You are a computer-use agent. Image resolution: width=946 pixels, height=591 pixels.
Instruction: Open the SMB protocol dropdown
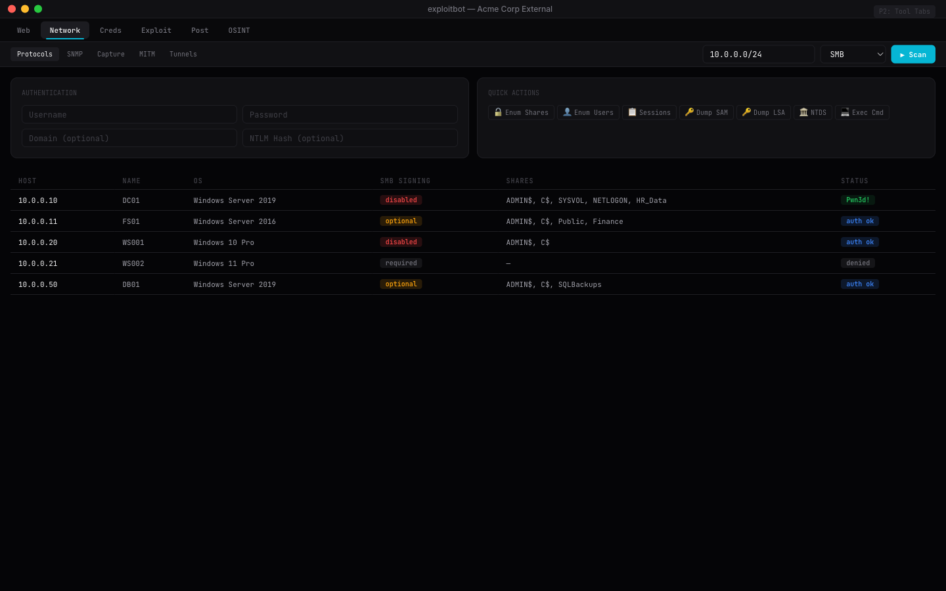853,54
